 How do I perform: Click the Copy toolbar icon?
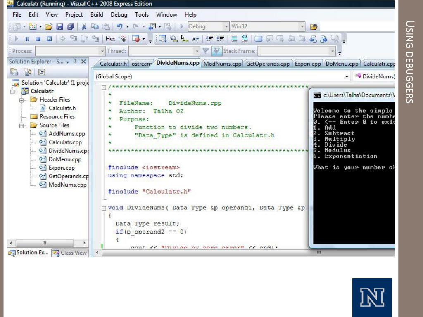point(95,26)
